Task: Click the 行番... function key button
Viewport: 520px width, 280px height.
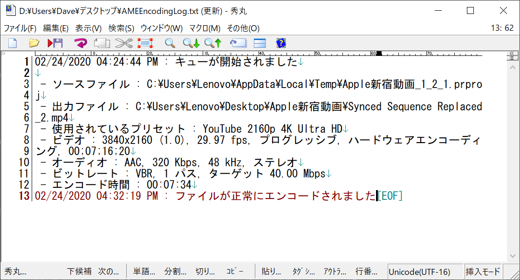Action: pos(366,272)
